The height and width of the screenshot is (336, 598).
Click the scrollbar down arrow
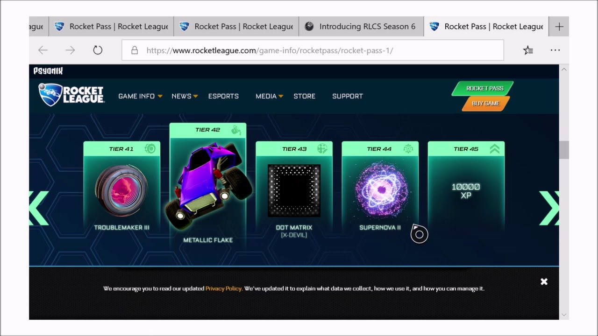coord(564,315)
